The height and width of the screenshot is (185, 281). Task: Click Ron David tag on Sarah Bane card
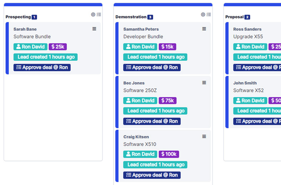(30, 47)
